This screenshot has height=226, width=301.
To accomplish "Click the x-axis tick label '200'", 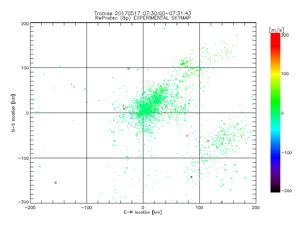I will point(256,208).
